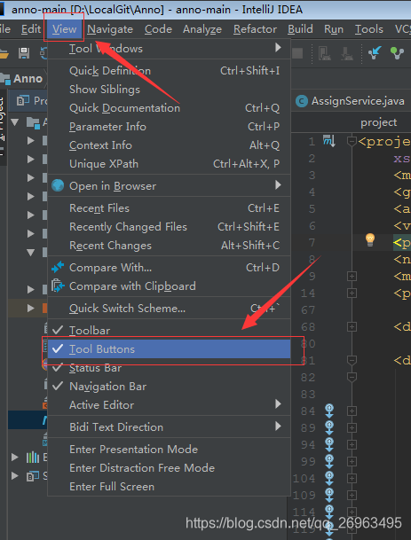Click the Update Project VCS arrow icon
The image size is (411, 540).
(375, 52)
